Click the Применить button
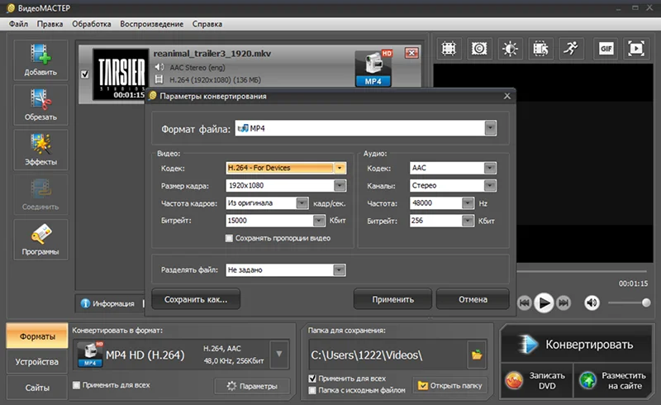This screenshot has width=661, height=405. pyautogui.click(x=393, y=299)
